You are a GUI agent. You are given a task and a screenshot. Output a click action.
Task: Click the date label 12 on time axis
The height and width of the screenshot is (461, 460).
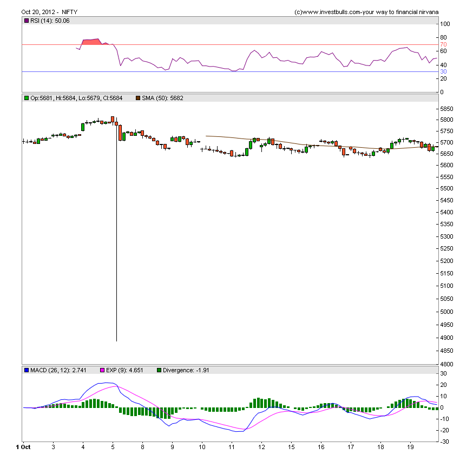pos(261,447)
